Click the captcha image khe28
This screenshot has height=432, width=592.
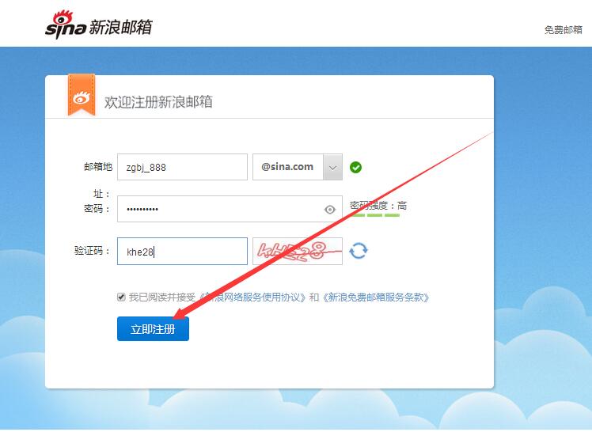(297, 251)
